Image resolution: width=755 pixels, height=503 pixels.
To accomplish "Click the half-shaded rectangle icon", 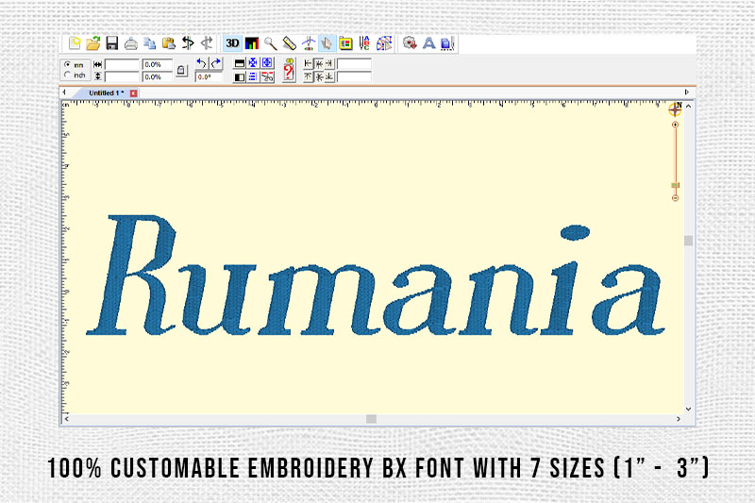I will point(240,77).
